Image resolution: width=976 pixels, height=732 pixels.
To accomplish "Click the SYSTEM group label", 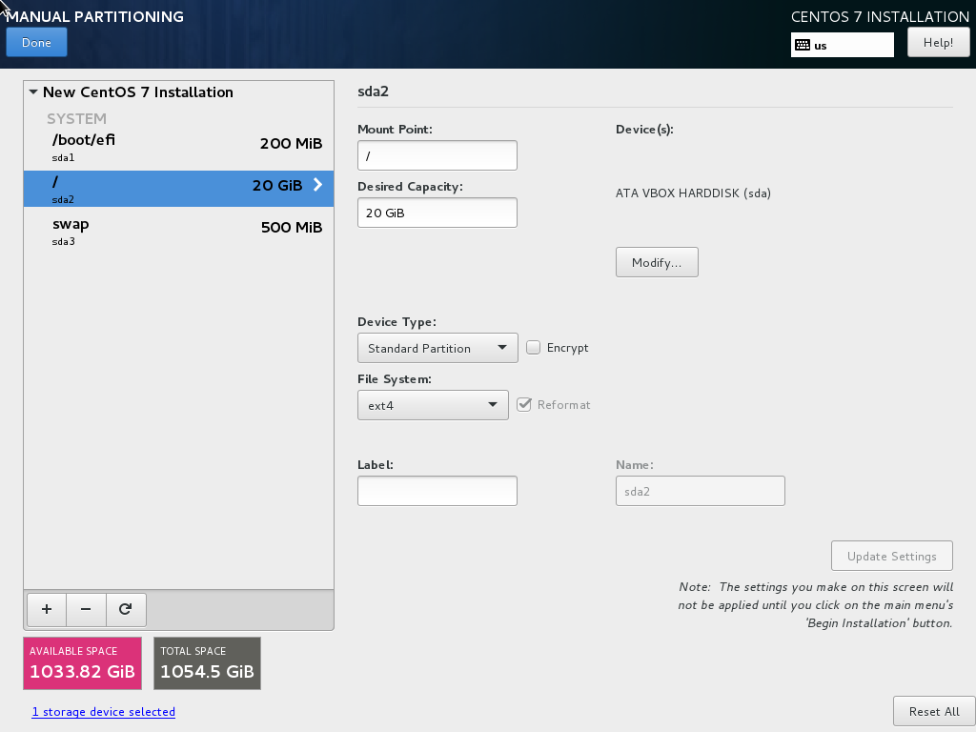I will pos(76,118).
